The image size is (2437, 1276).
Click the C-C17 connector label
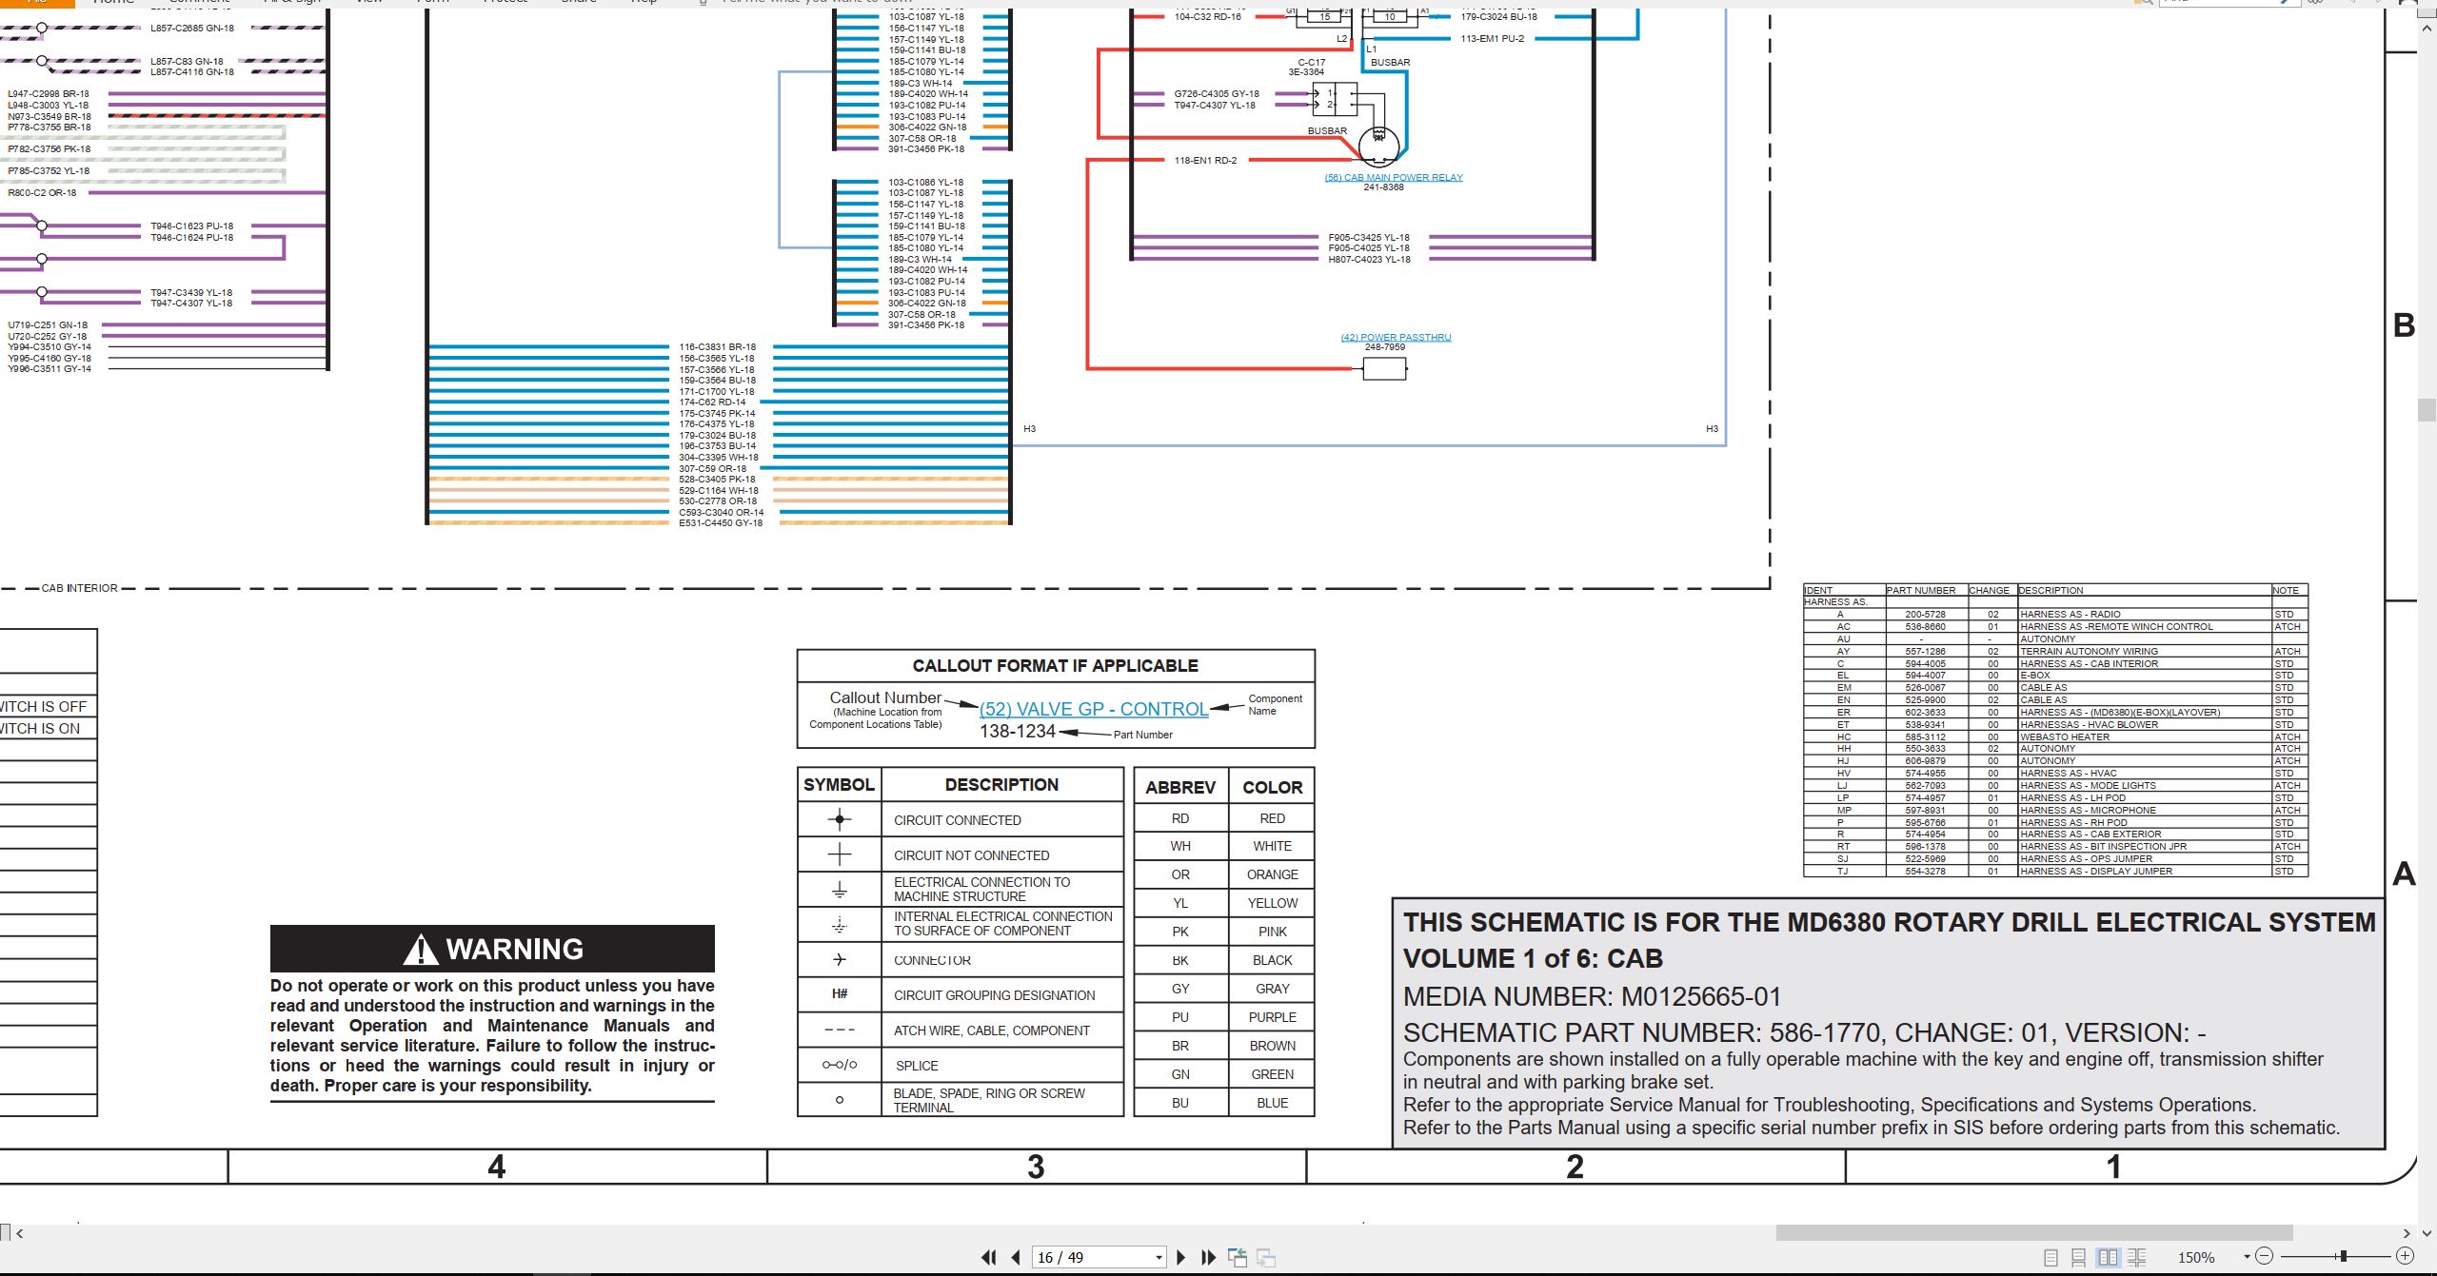coord(1311,62)
